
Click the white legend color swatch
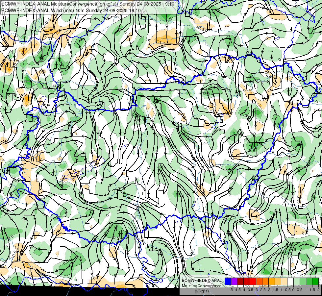(290, 282)
